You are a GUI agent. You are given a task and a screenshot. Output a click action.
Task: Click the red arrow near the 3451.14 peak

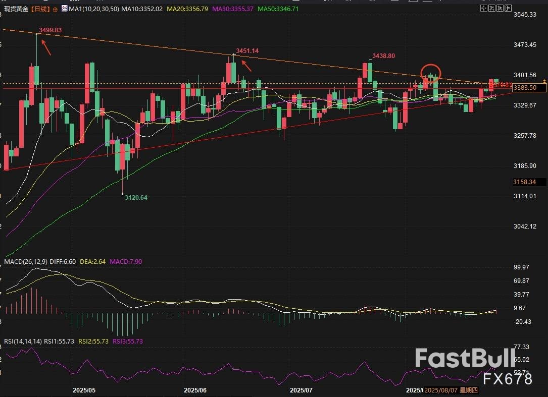[245, 66]
